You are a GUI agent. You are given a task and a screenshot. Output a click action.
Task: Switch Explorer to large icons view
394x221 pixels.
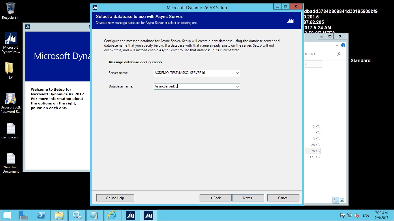[342, 200]
